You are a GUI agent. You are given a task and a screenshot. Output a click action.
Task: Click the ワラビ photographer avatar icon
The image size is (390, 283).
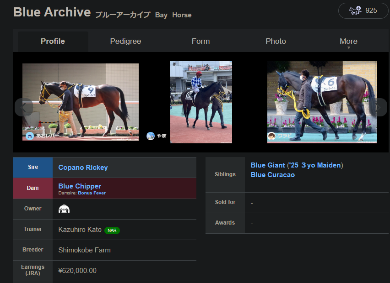coord(271,136)
